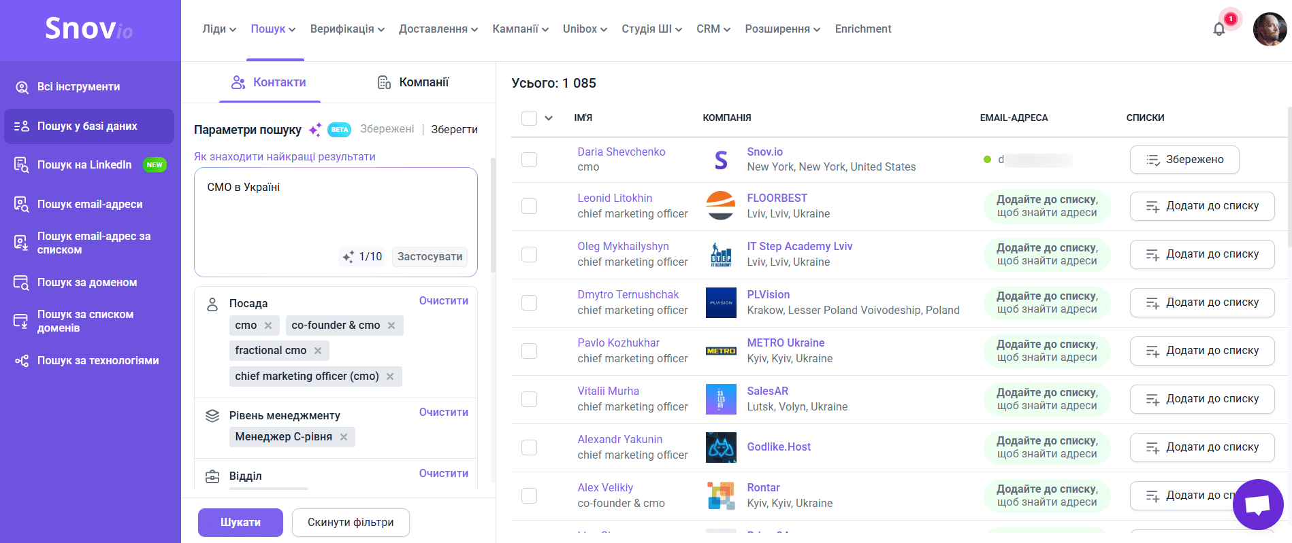Remove the 'Менеджер С-рівня' tag
Image resolution: width=1292 pixels, height=543 pixels.
tap(344, 437)
